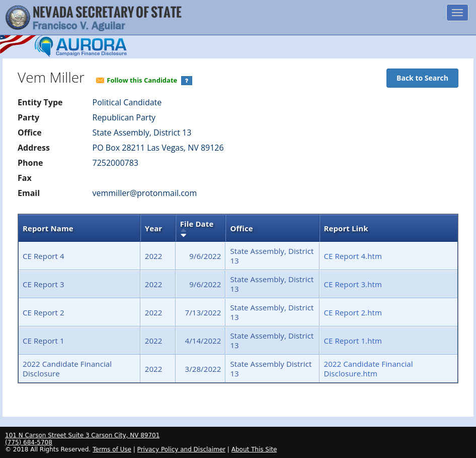Click footer phone (775) 684-5708
The height and width of the screenshot is (458, 476).
[x=29, y=442]
